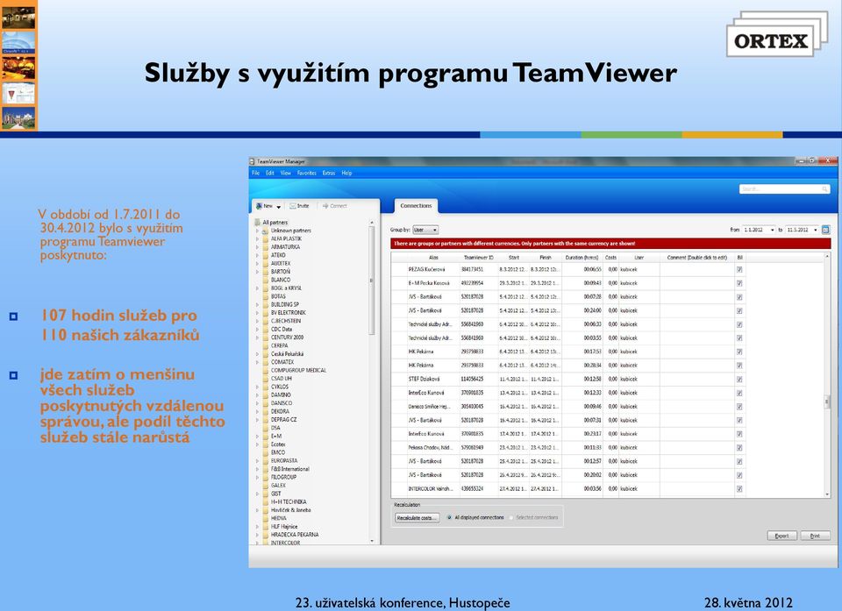Sort by the TeamViewer ID column header
842x611 pixels.
[479, 258]
